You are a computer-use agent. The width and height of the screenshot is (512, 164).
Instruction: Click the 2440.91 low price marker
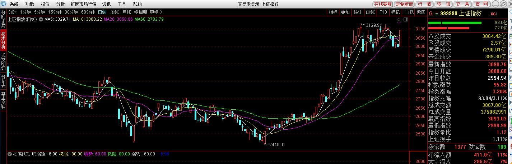click(x=277, y=145)
